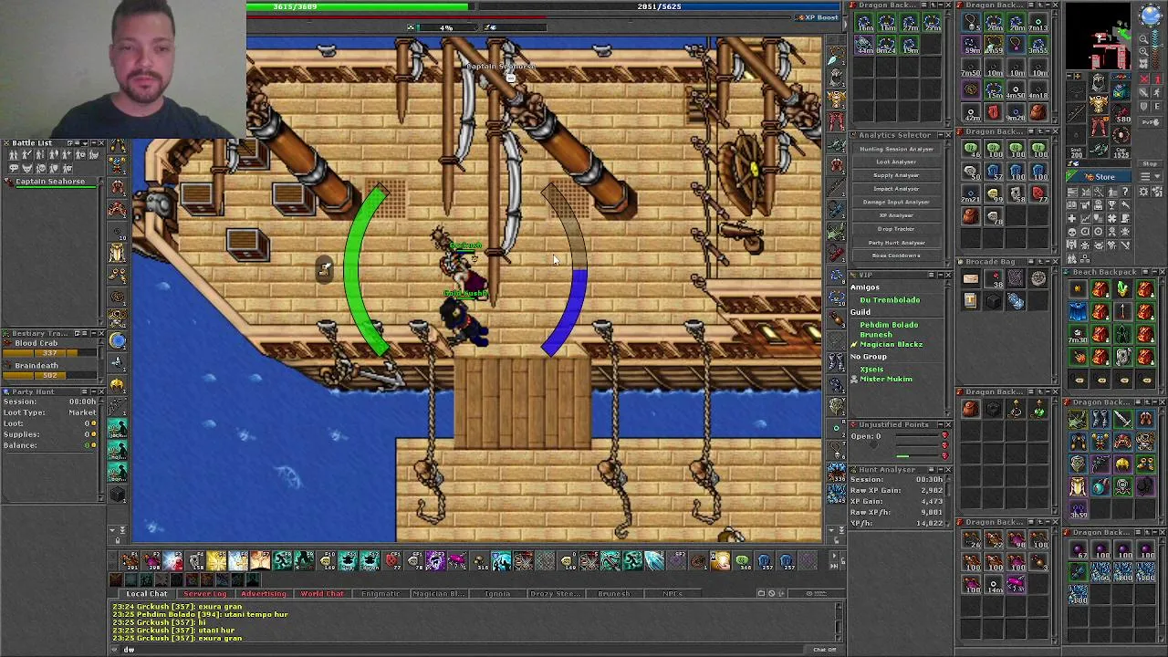Switch to the Local Chat tab
Image resolution: width=1168 pixels, height=657 pixels.
(x=146, y=594)
